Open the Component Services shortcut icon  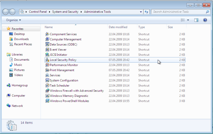47,34
